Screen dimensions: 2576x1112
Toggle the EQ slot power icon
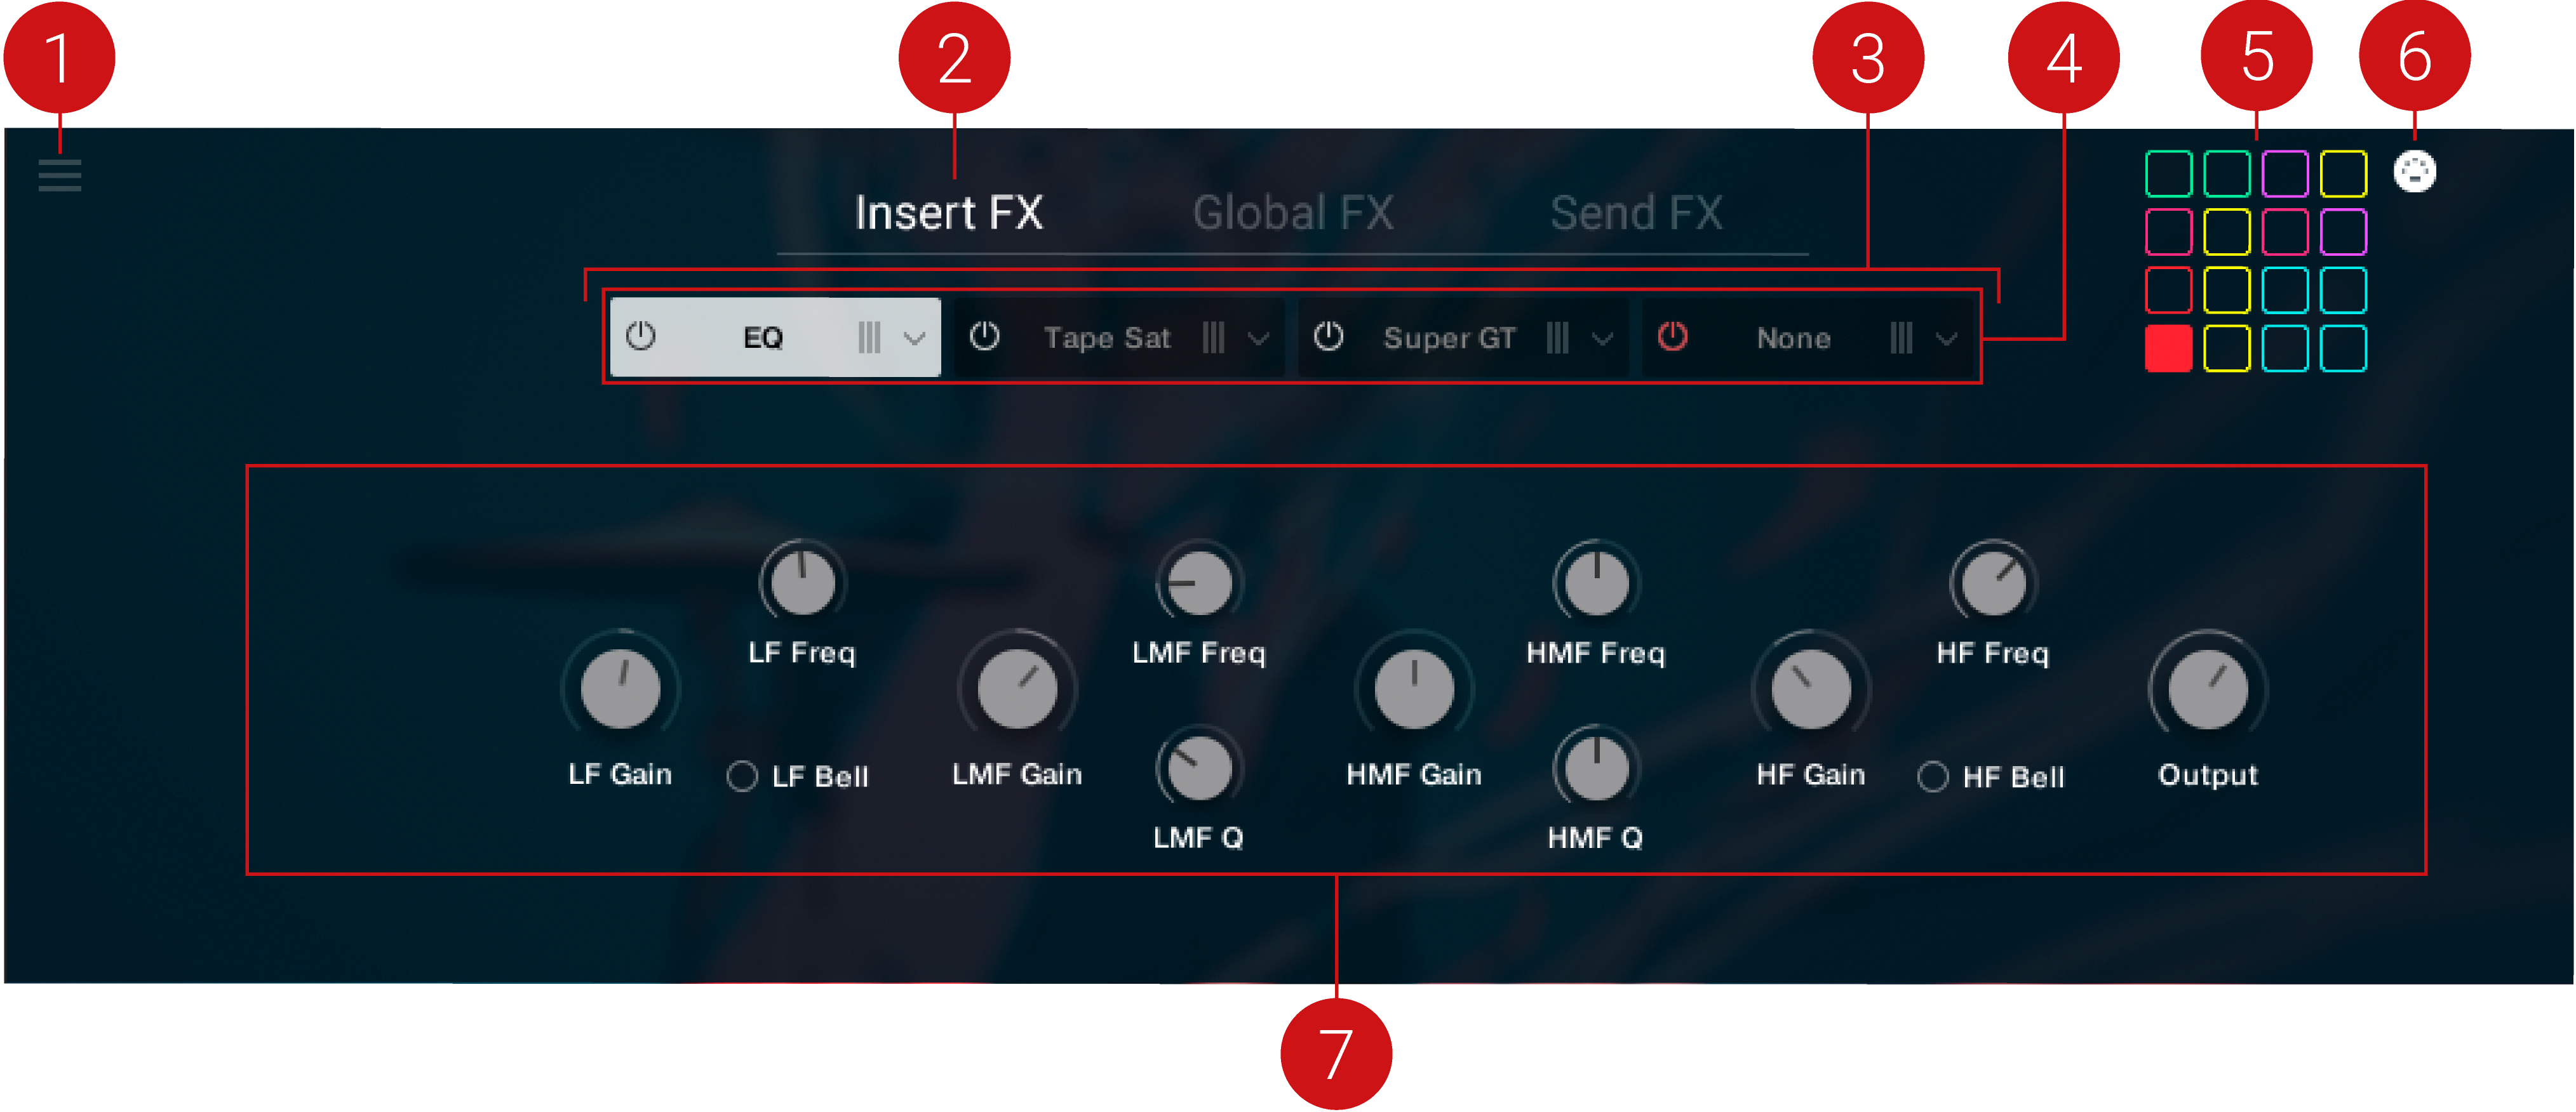pyautogui.click(x=641, y=336)
